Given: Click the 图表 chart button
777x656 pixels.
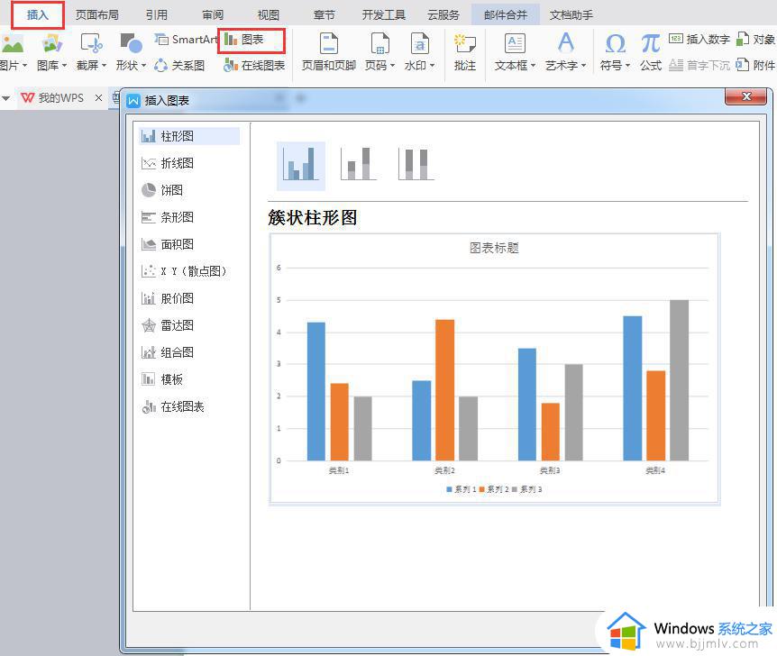Looking at the screenshot, I should coord(243,39).
